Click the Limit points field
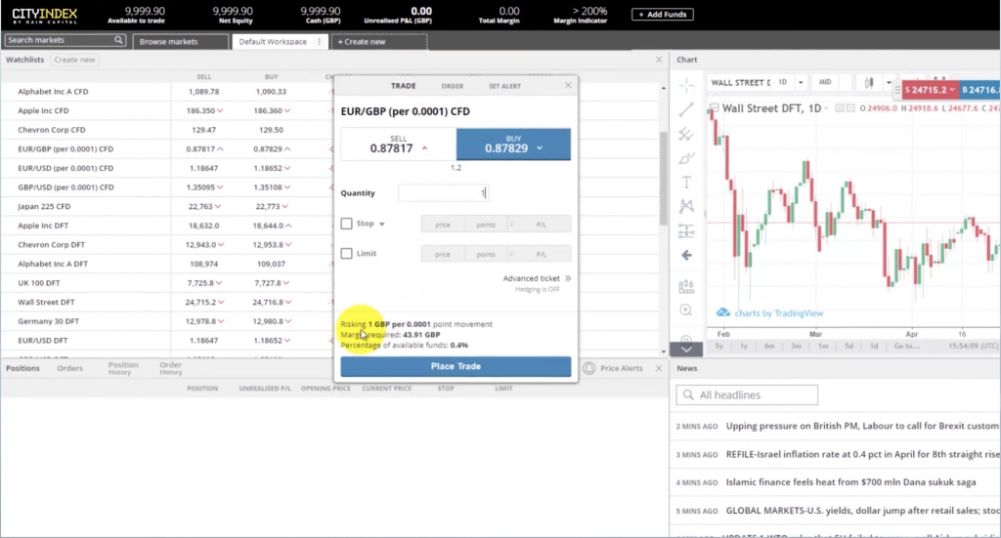Viewport: 1001px width, 538px height. click(485, 254)
